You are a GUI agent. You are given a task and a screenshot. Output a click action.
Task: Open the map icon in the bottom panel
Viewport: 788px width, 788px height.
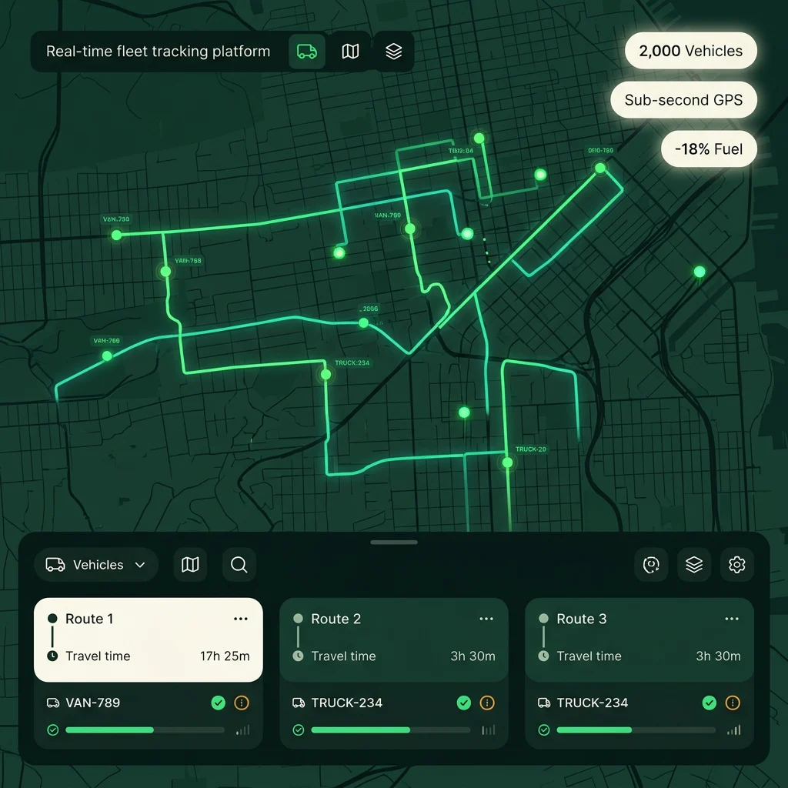[x=190, y=564]
